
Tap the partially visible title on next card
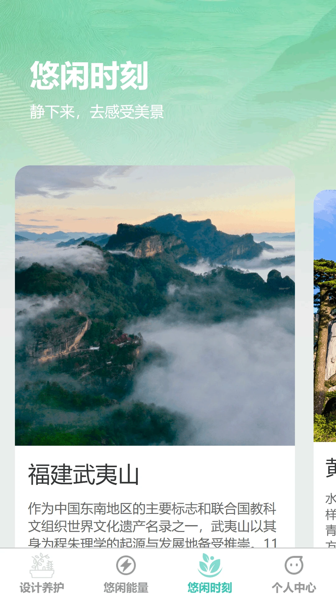[x=330, y=468]
